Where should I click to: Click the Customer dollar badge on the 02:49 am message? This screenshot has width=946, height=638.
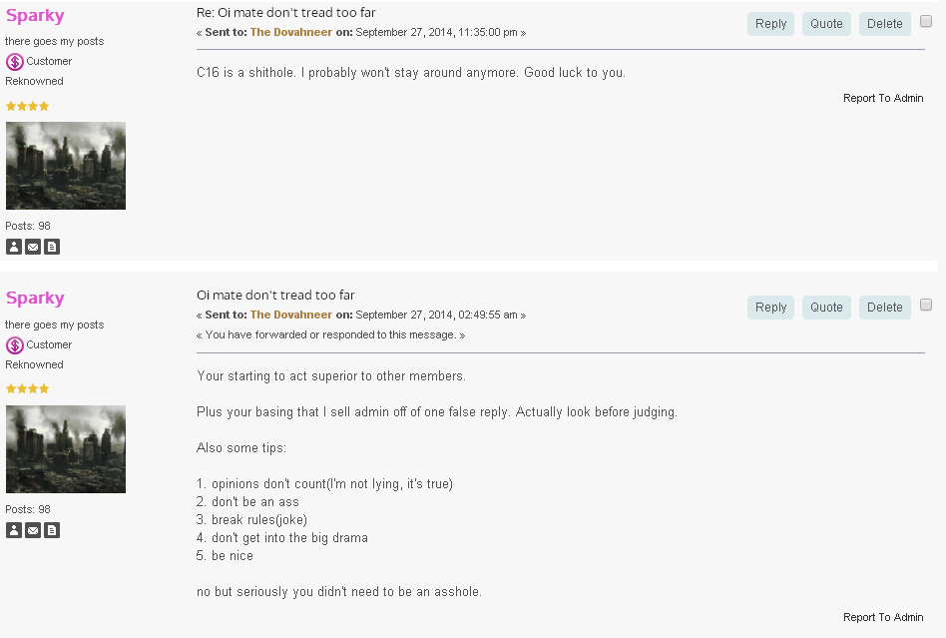pyautogui.click(x=15, y=345)
